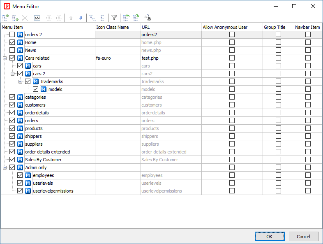Viewport: 323px width, 244px height.
Task: Tick Navbar Item checkbox for employees
Action: click(x=308, y=175)
